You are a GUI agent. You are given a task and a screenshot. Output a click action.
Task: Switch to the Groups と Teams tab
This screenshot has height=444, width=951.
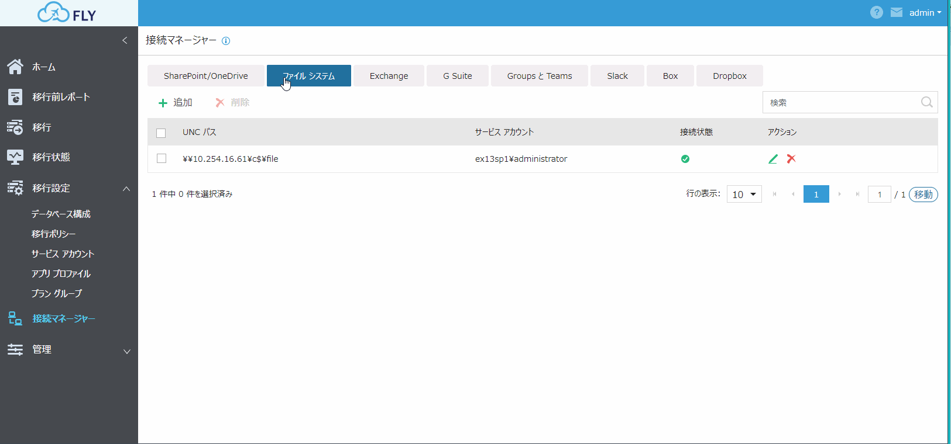pos(540,76)
